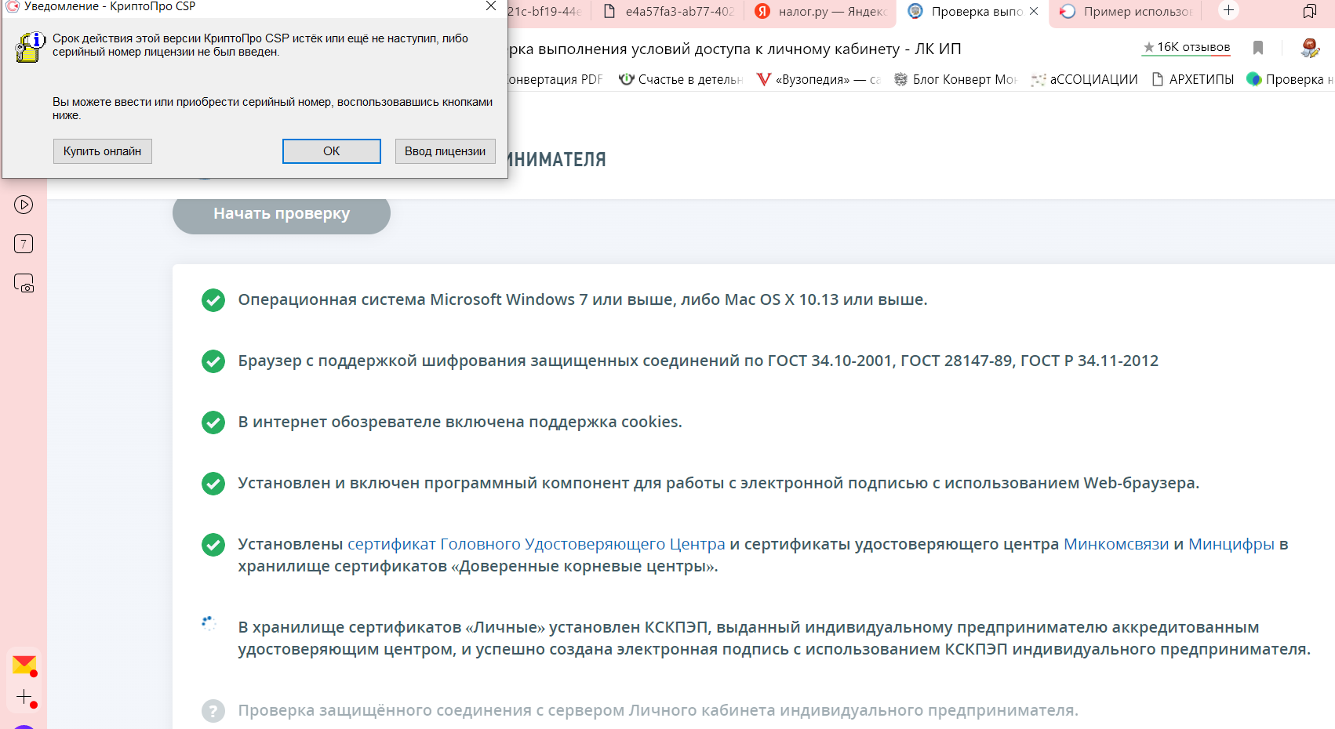Open the сертификат Головного Удостоверяющего Центра link
1335x729 pixels.
pyautogui.click(x=537, y=544)
